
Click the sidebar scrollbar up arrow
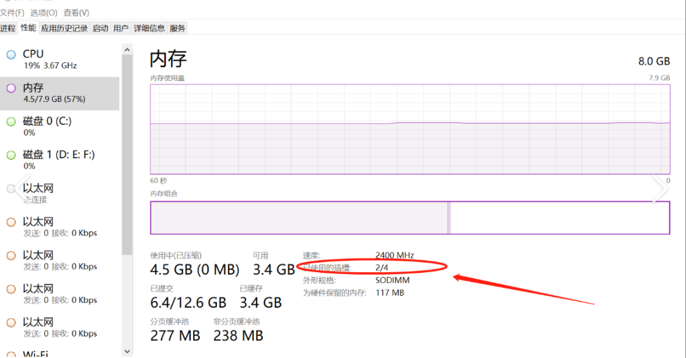[x=127, y=50]
